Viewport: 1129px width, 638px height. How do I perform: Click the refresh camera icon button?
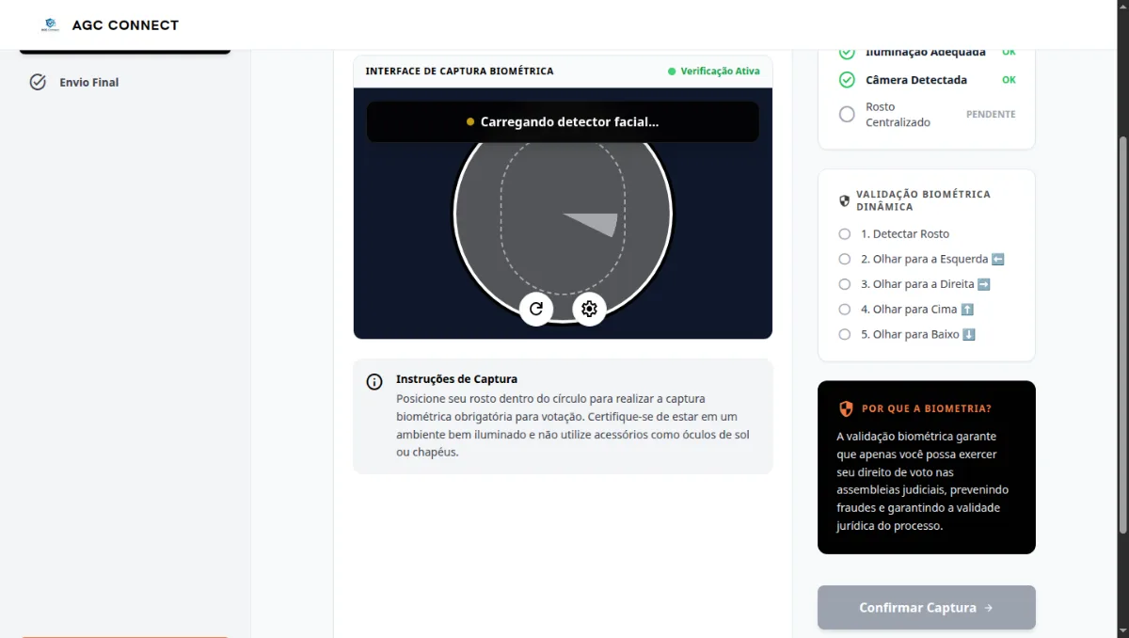coord(536,308)
